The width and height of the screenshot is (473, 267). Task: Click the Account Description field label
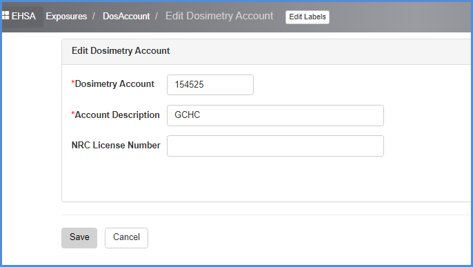click(117, 115)
